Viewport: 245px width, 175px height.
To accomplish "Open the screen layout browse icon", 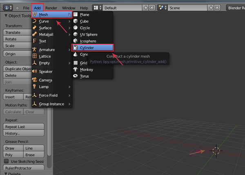I will (97, 8).
